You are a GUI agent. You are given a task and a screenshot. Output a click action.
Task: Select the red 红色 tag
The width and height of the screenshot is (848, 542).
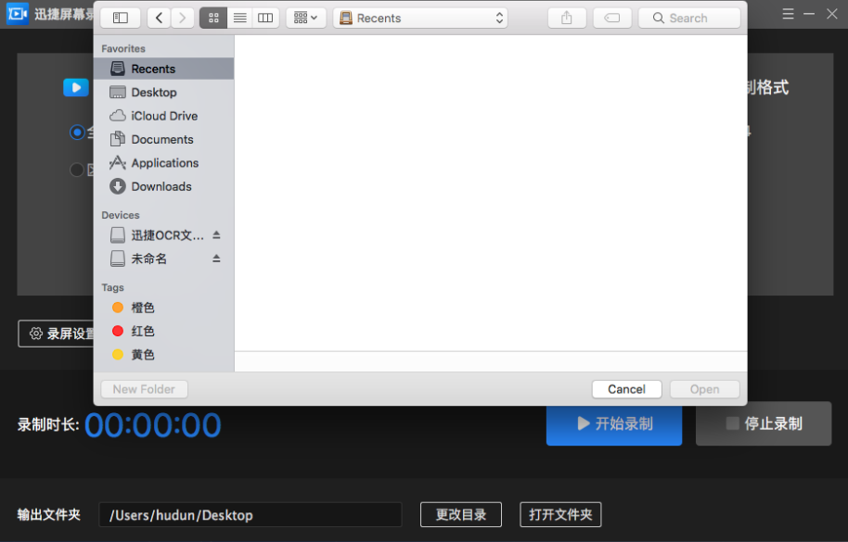[142, 331]
